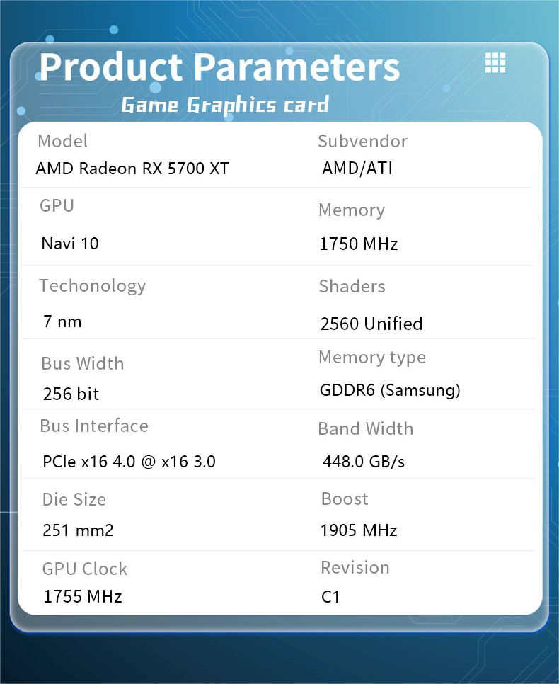
Task: Click the 251 mm2 die size value
Action: (x=78, y=530)
